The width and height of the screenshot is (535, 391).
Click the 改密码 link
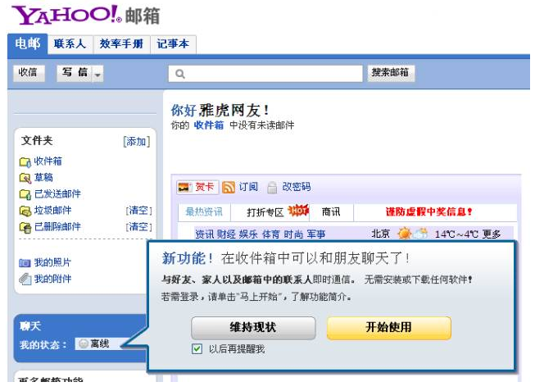[x=297, y=187]
